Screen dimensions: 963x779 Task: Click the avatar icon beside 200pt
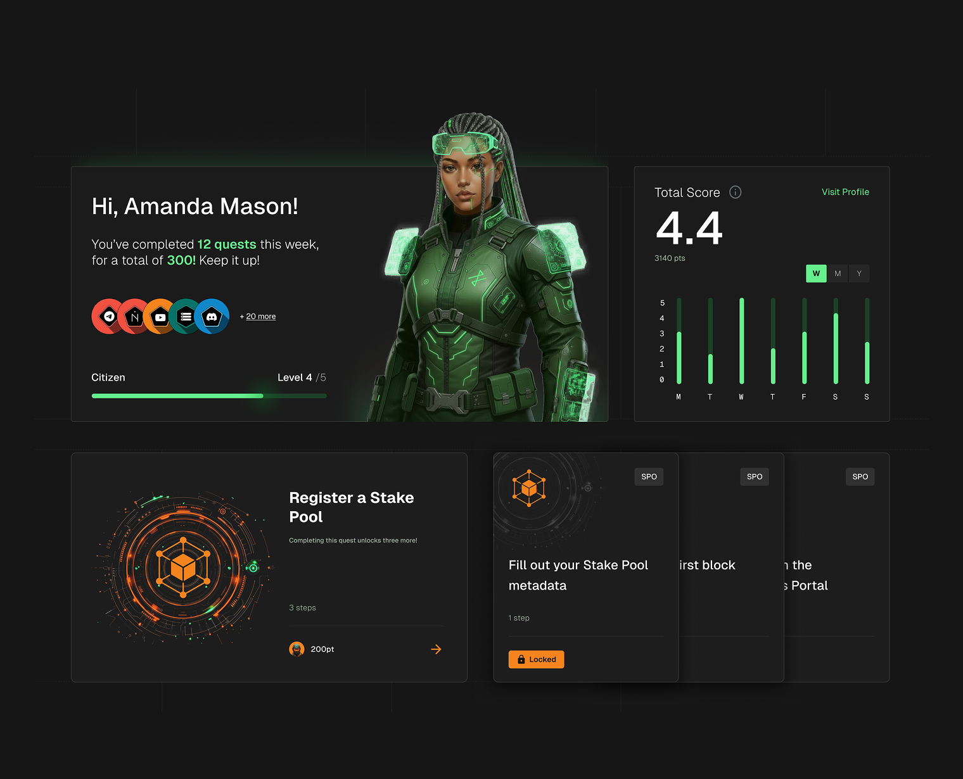(297, 649)
